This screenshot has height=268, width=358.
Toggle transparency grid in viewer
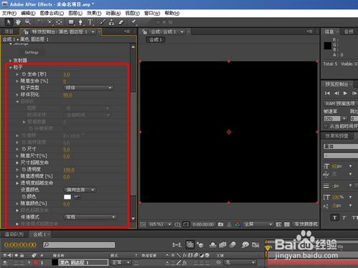click(x=287, y=224)
